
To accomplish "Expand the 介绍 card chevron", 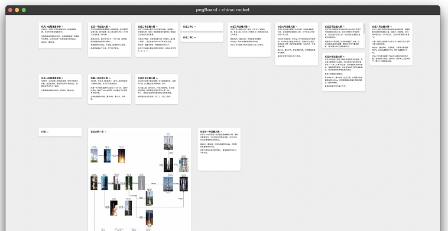I will coord(47,132).
